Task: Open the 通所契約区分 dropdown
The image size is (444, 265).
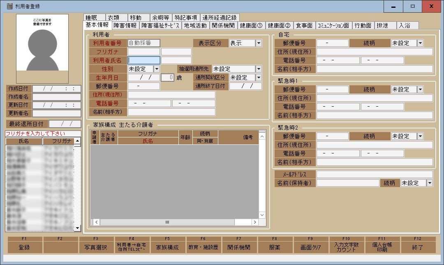Action: point(259,78)
